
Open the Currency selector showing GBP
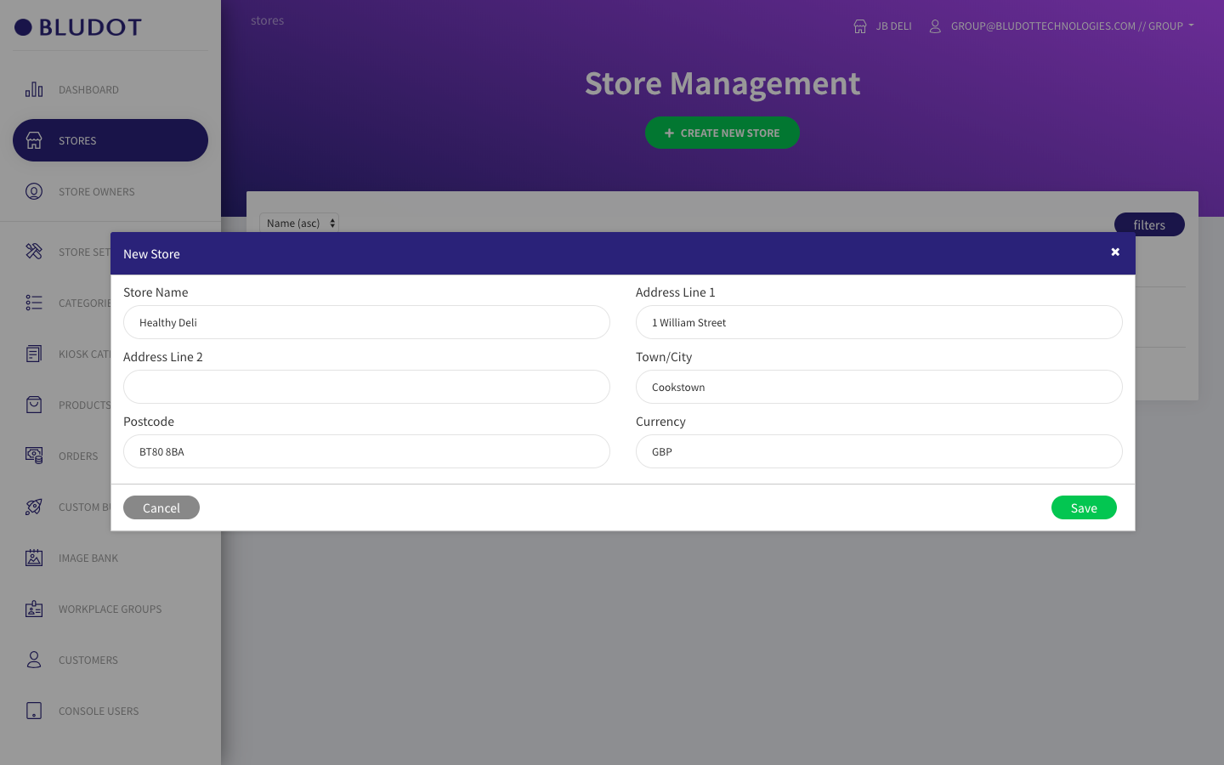point(879,451)
